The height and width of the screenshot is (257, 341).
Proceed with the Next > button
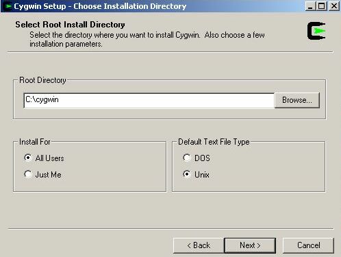click(250, 245)
